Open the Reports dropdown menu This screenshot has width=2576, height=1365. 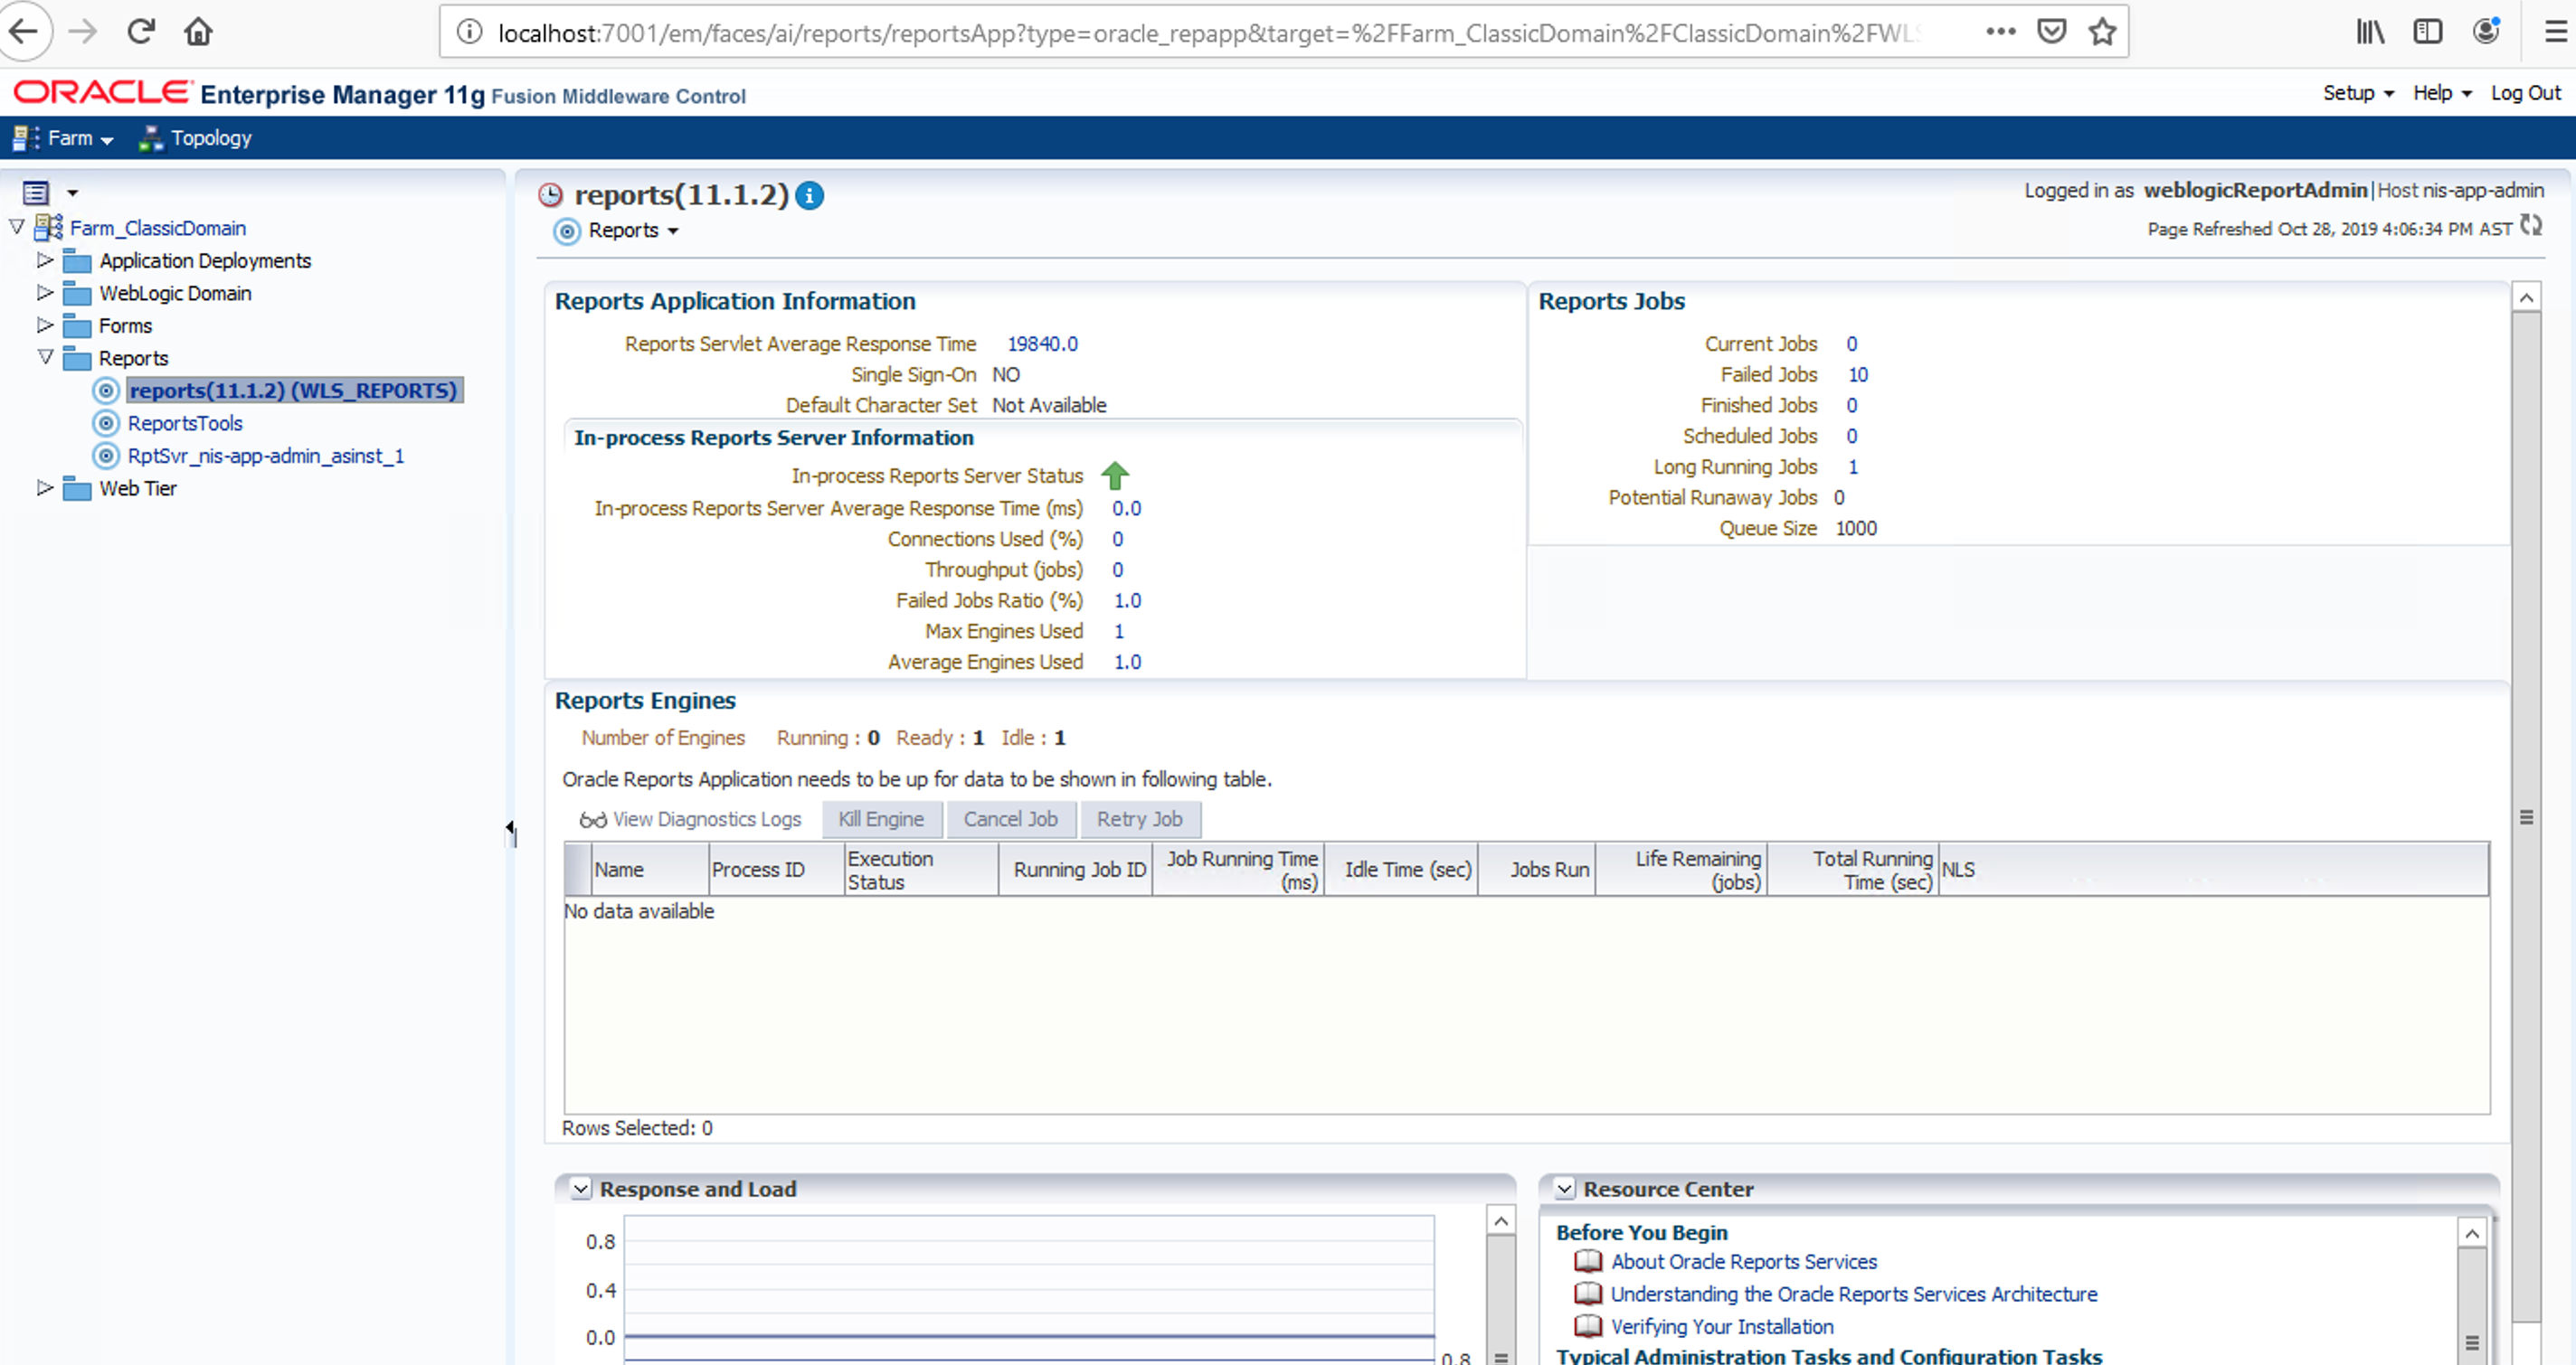click(x=632, y=231)
